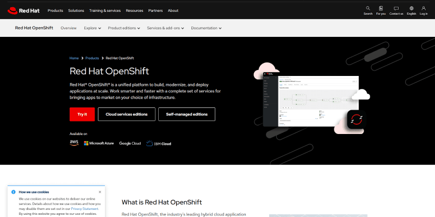Viewport: 435px width, 217px height.
Task: Close the cookie notice
Action: (100, 192)
